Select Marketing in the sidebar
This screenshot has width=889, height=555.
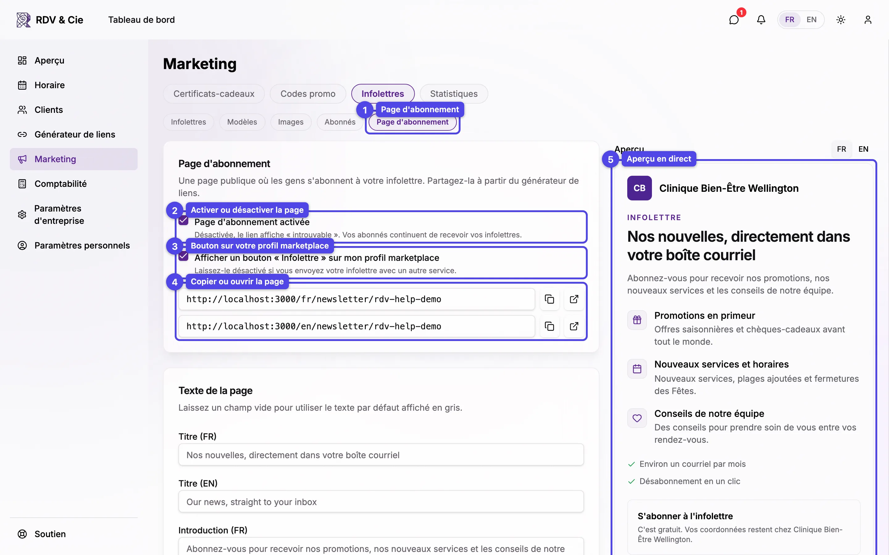tap(73, 159)
